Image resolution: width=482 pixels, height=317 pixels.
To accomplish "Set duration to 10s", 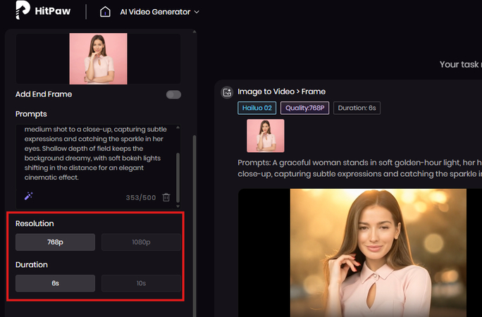I will [141, 283].
